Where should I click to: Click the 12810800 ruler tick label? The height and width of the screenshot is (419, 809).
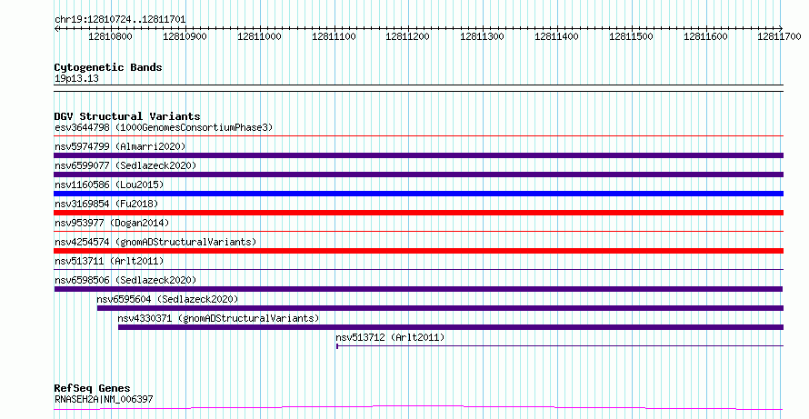tap(110, 36)
